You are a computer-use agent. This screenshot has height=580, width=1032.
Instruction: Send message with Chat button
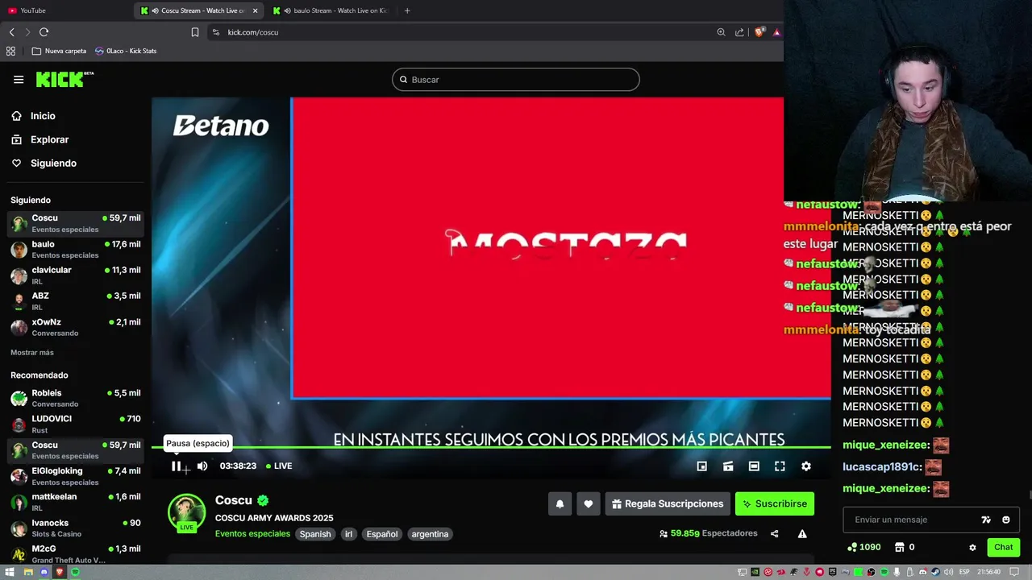tap(1003, 547)
